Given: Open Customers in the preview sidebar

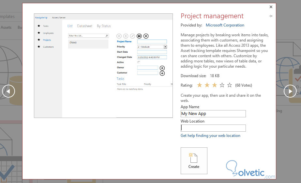Looking at the screenshot, I should point(48,47).
